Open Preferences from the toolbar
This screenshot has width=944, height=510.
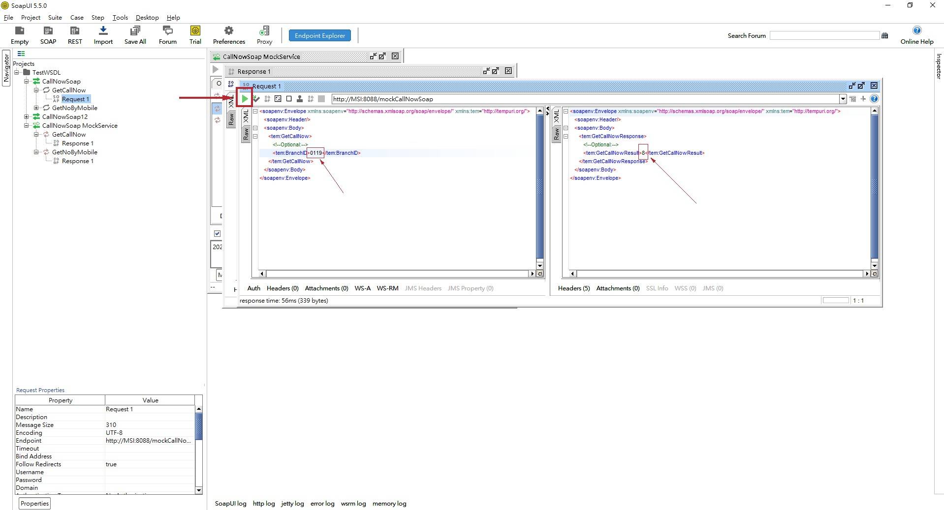(229, 35)
